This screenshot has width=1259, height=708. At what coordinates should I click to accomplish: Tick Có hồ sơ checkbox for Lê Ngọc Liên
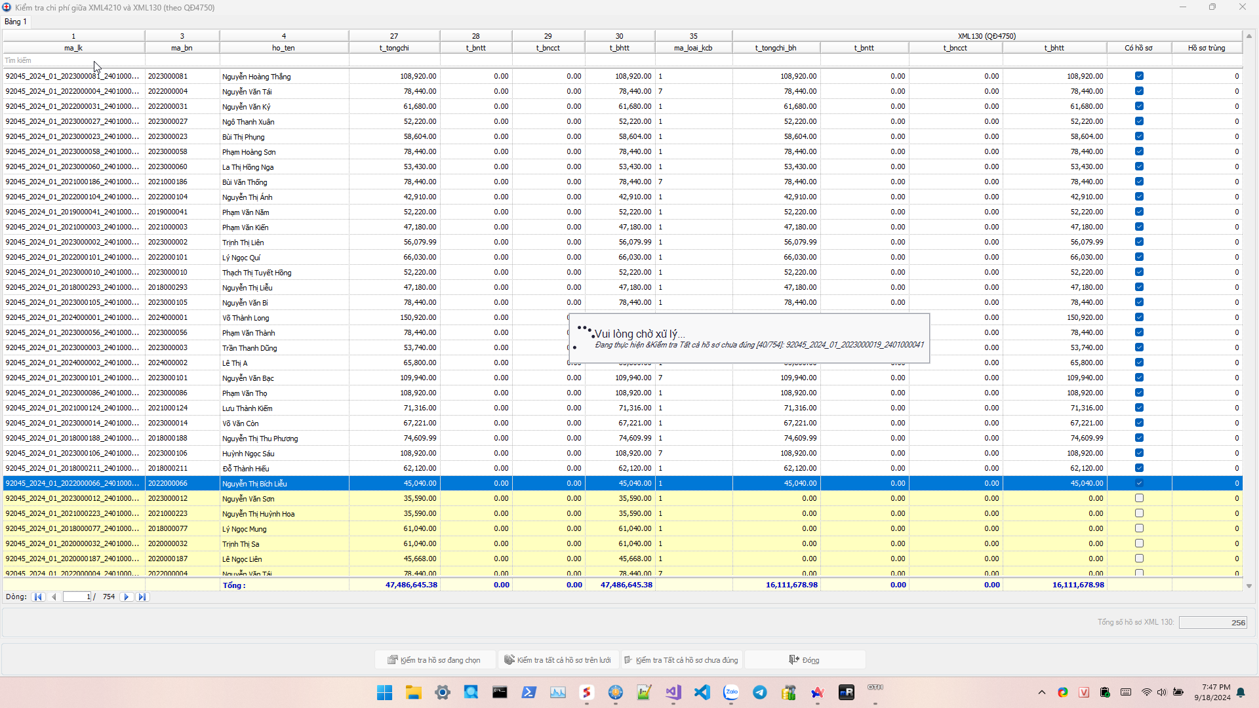(x=1139, y=559)
